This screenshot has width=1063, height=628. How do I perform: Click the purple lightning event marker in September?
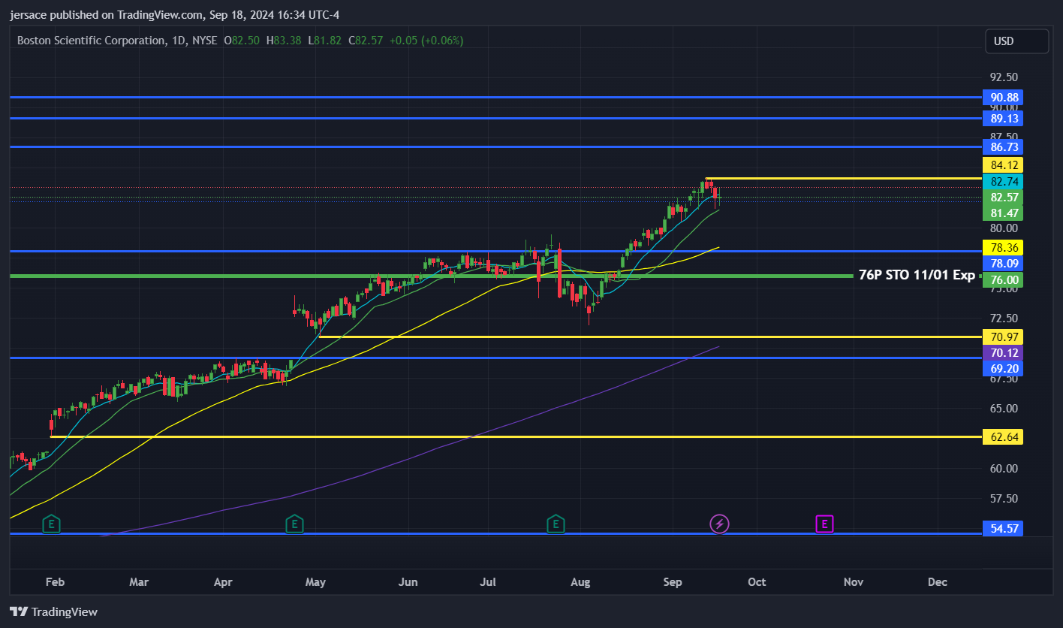719,524
